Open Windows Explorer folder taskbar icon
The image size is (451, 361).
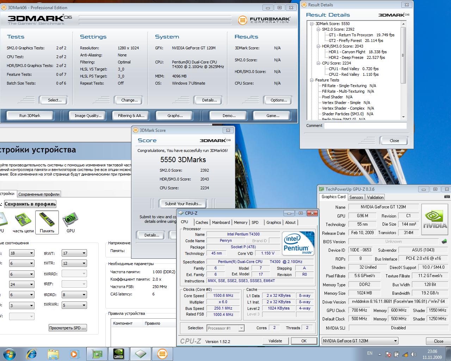(53, 354)
